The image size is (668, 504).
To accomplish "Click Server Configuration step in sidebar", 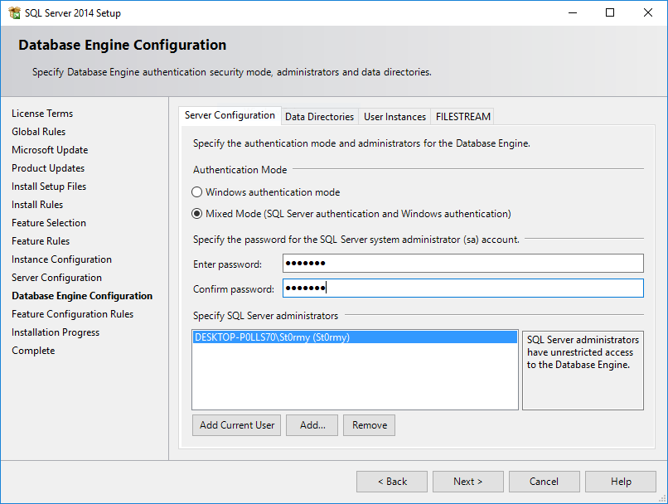I will [56, 278].
